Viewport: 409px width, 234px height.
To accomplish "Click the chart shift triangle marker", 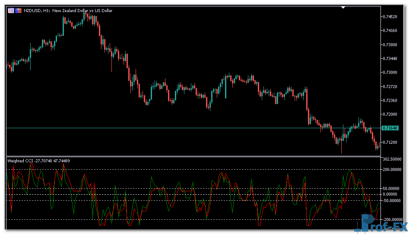I will click(x=343, y=7).
